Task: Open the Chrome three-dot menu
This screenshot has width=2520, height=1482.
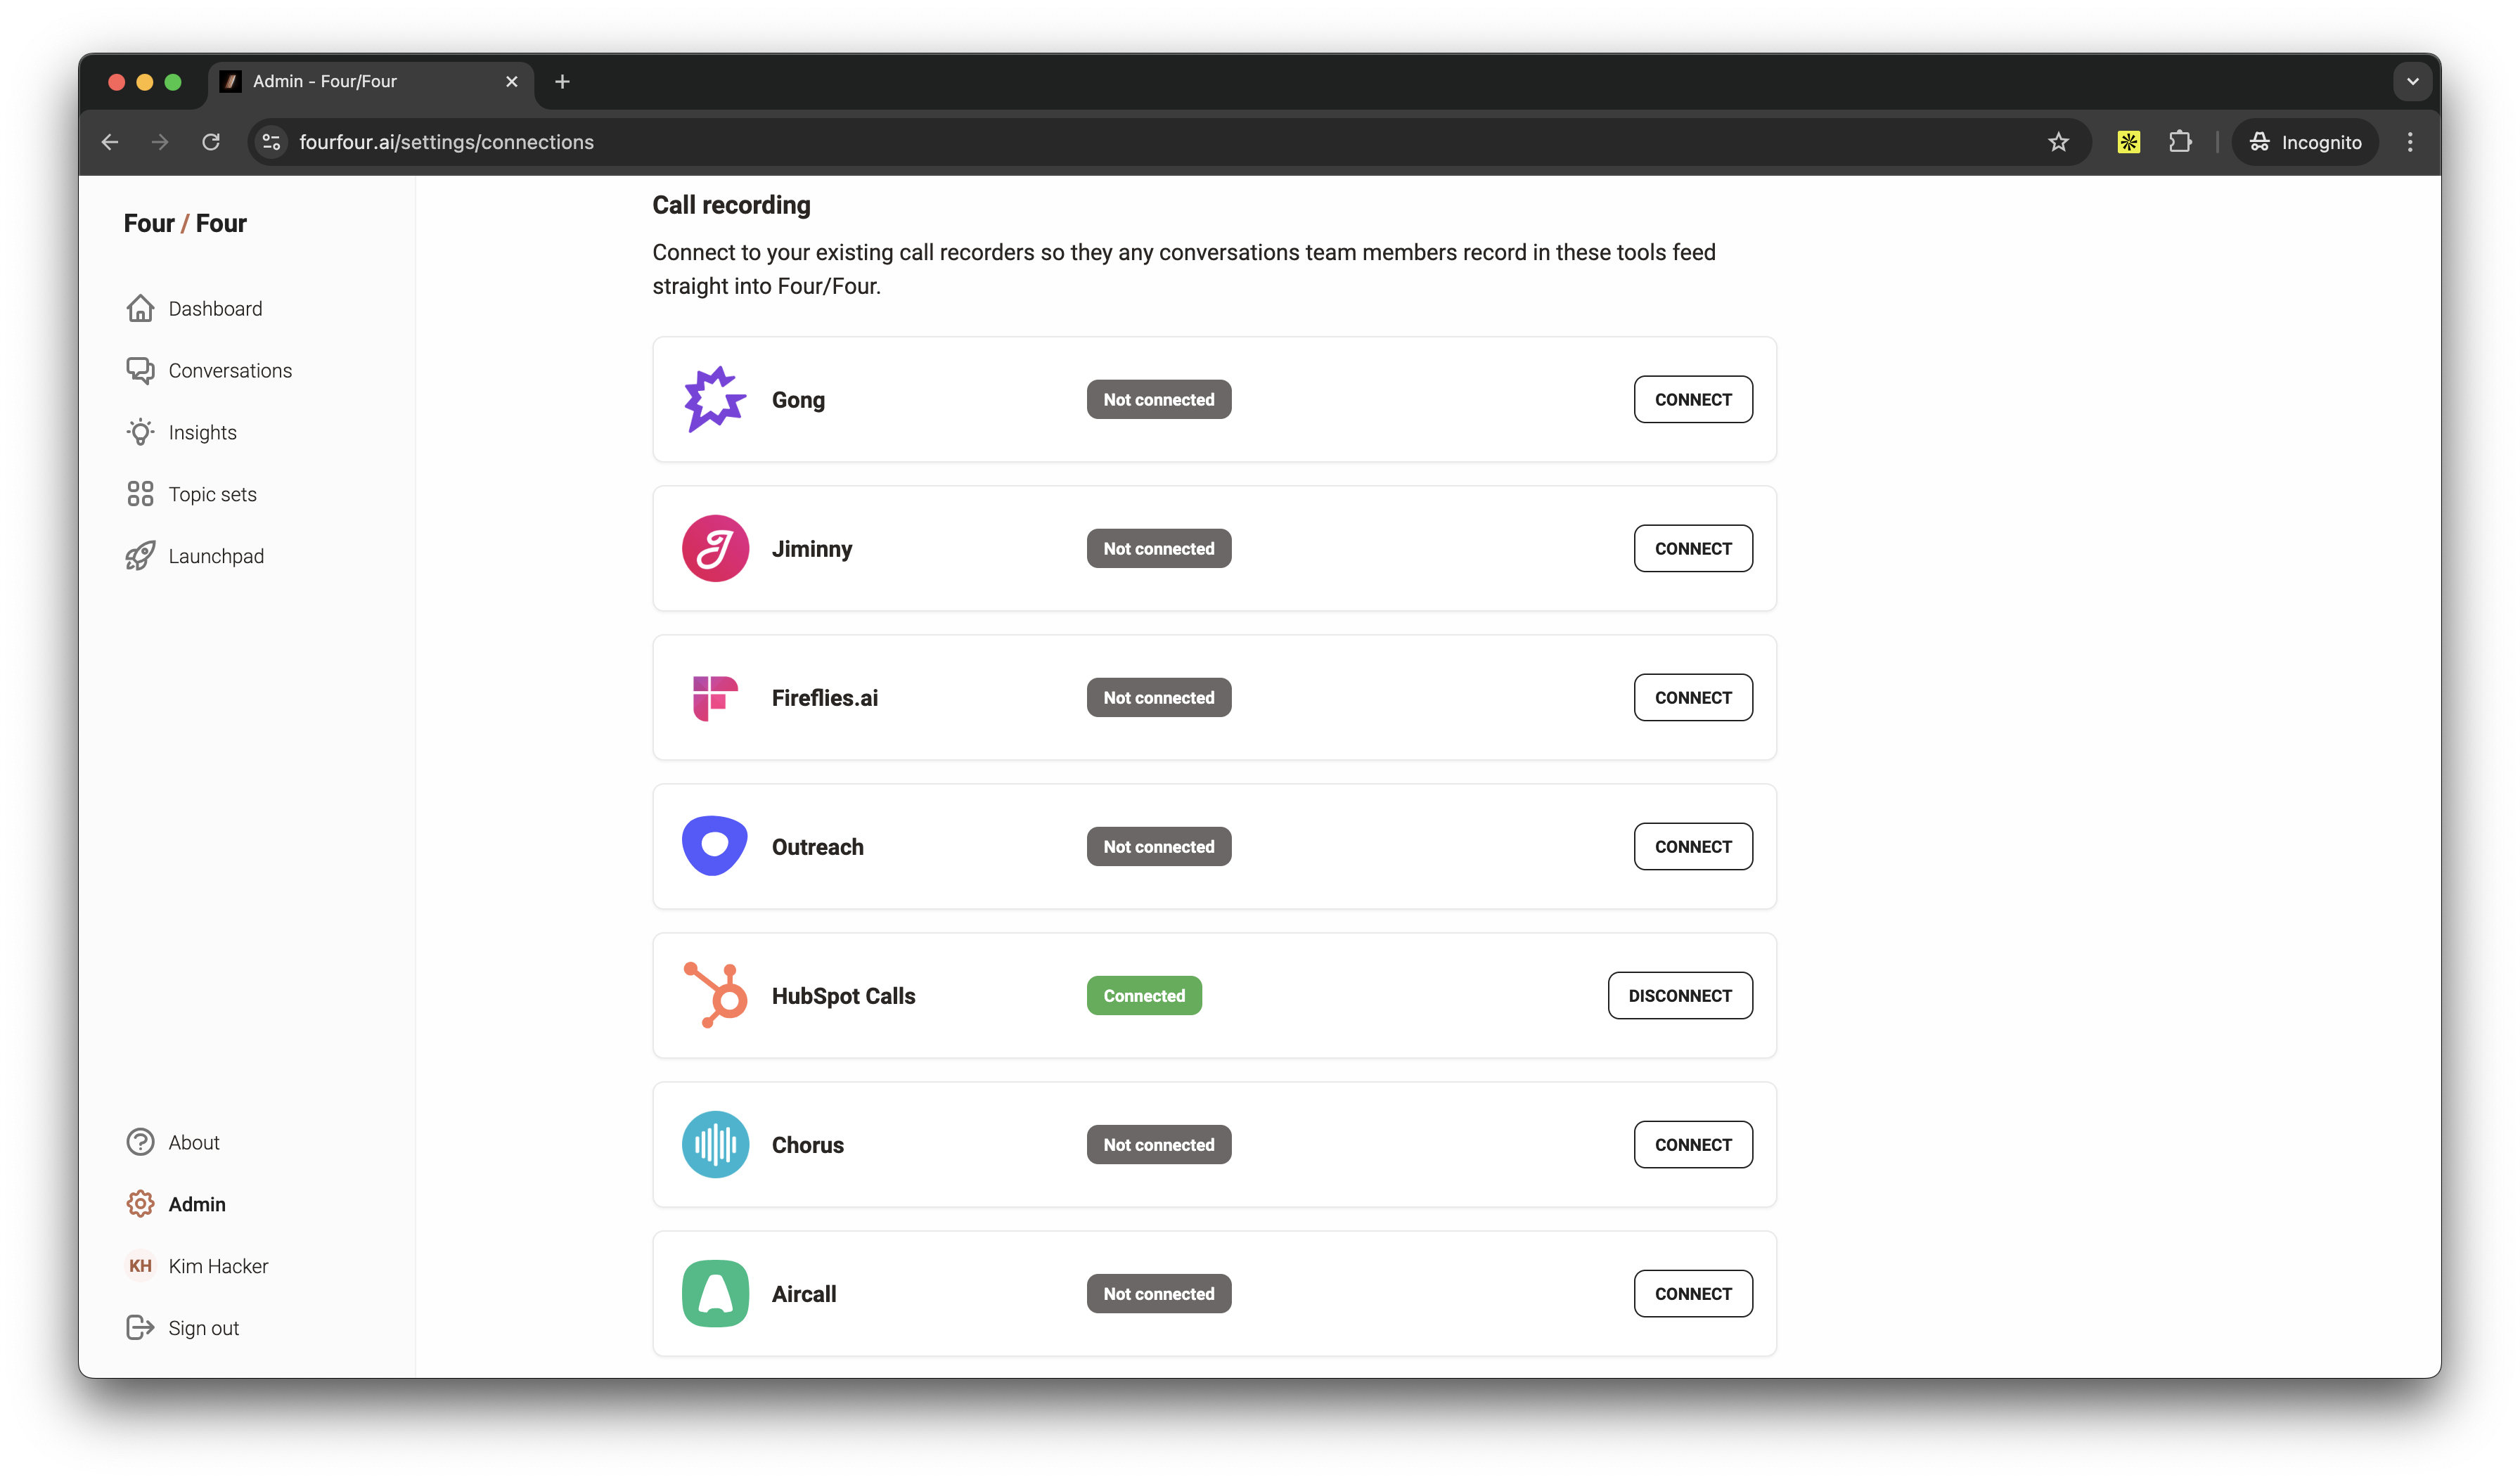Action: pyautogui.click(x=2410, y=142)
